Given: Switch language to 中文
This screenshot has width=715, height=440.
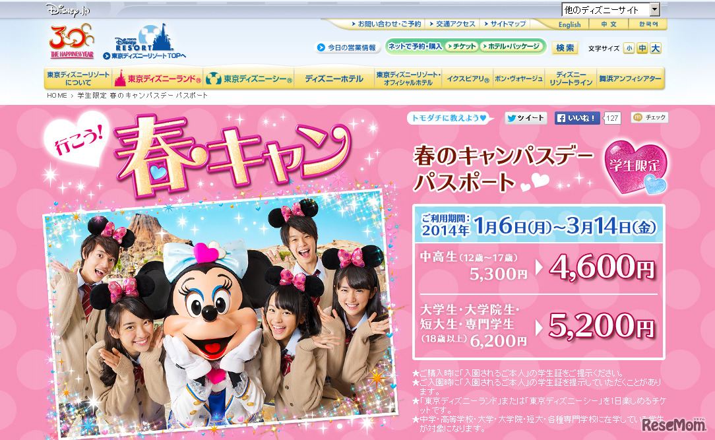Looking at the screenshot, I should pos(609,24).
